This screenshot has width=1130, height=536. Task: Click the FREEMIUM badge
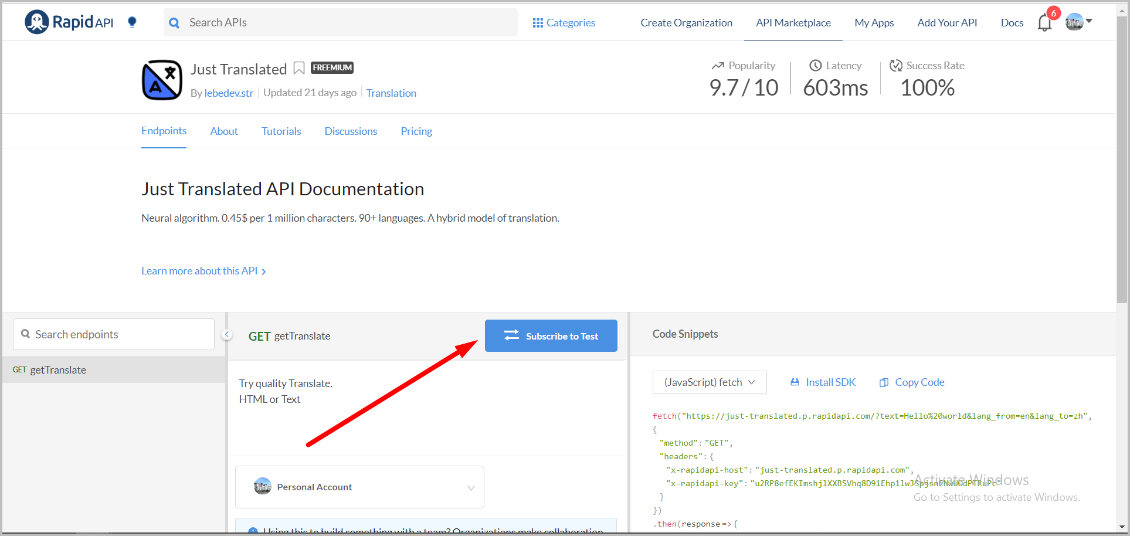(x=332, y=67)
